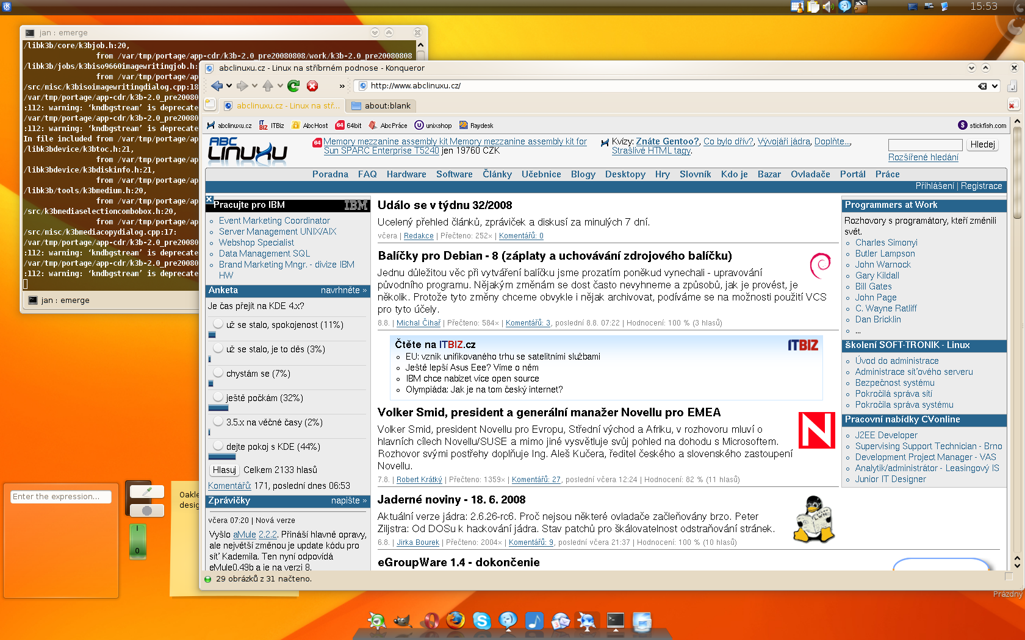Image resolution: width=1025 pixels, height=640 pixels.
Task: Open Skype from the dock
Action: (x=482, y=621)
